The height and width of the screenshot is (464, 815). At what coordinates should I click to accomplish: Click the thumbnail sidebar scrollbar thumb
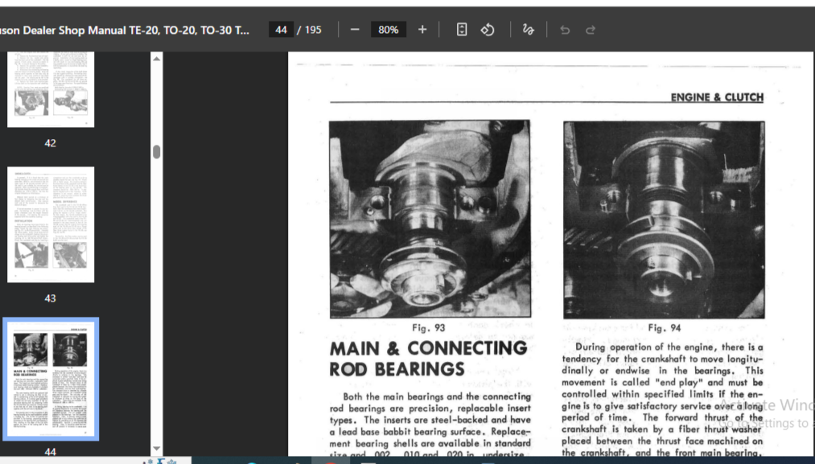[156, 152]
